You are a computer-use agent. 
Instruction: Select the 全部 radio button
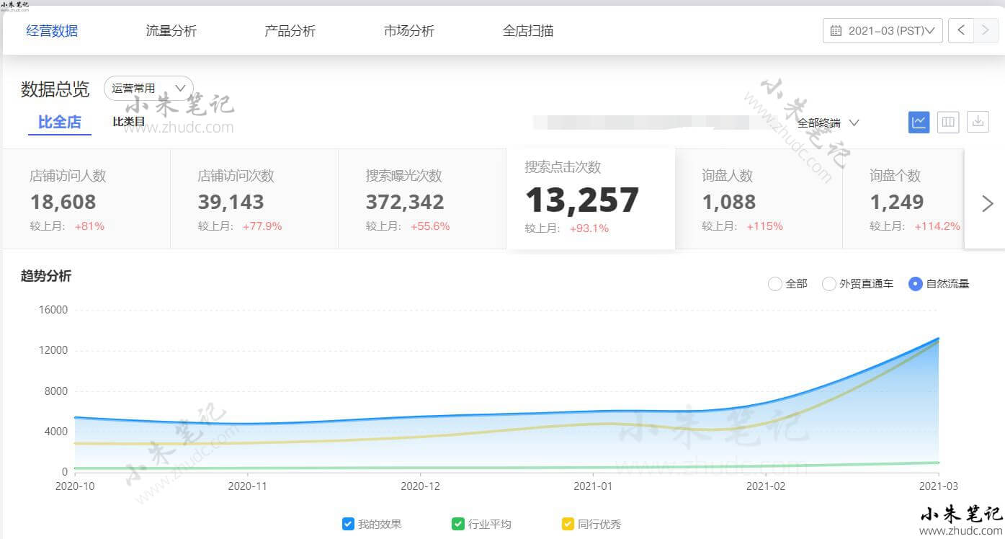click(775, 284)
